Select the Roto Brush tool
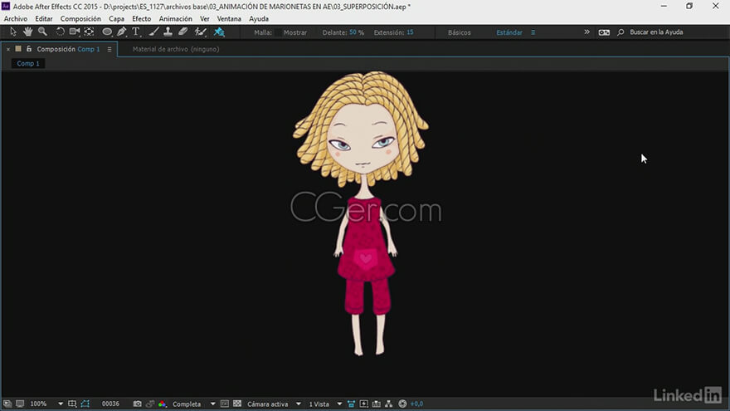 200,32
